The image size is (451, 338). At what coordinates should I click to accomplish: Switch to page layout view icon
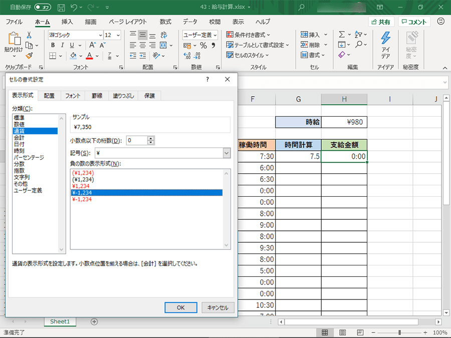pos(342,332)
